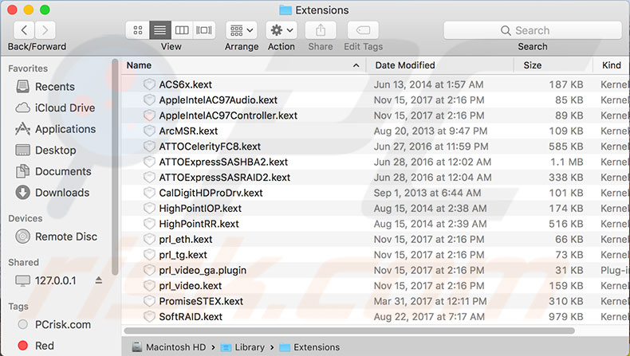Sort by Date Modified column
This screenshot has height=356, width=630.
(405, 65)
